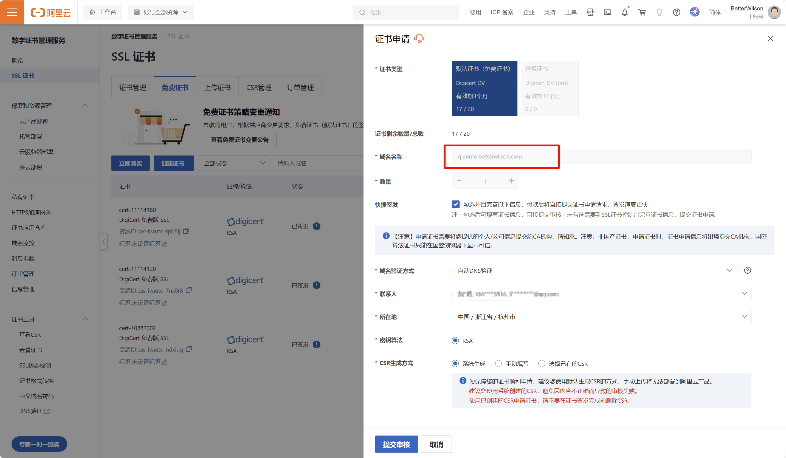This screenshot has height=458, width=786.
Task: Edit tags for cert-11114120
Action: click(x=165, y=303)
